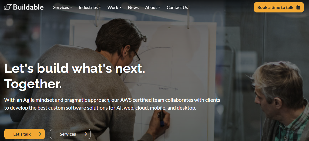Click the "Let's build what's next." headline

click(75, 68)
